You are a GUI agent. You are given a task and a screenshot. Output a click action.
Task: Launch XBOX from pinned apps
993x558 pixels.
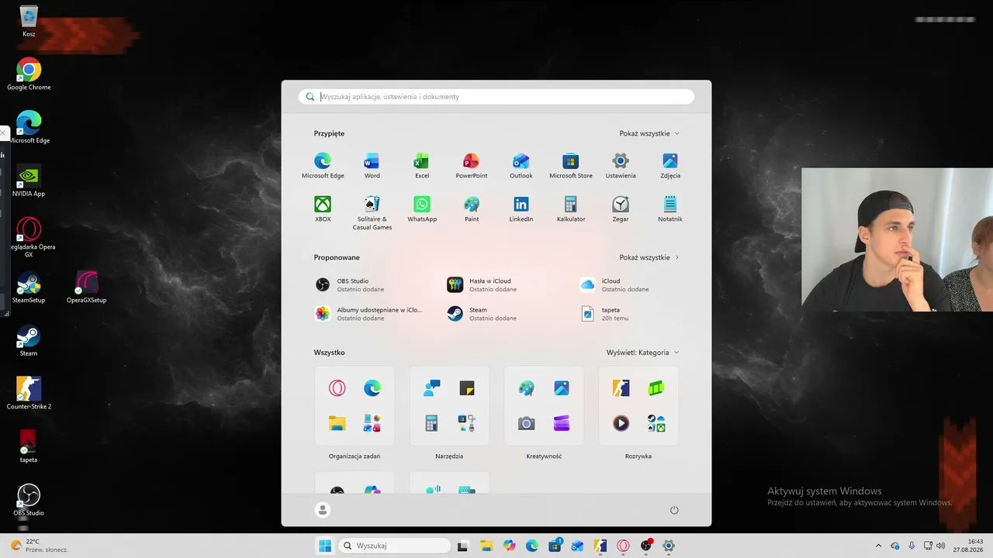tap(323, 209)
